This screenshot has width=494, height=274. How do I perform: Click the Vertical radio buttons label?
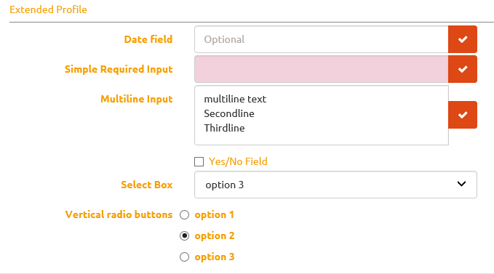point(119,214)
